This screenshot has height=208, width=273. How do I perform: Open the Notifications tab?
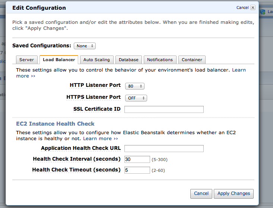160,60
